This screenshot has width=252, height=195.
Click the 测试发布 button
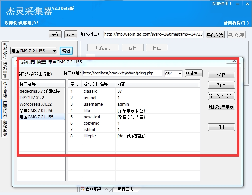(x=193, y=73)
